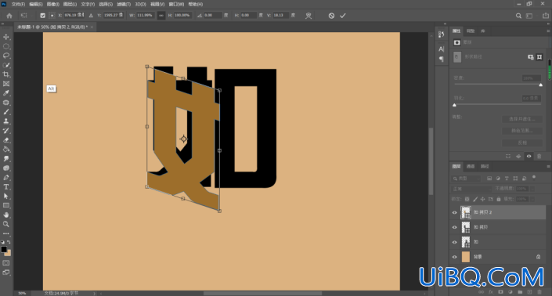Switch to the 路径 tab
The width and height of the screenshot is (552, 296).
point(485,167)
